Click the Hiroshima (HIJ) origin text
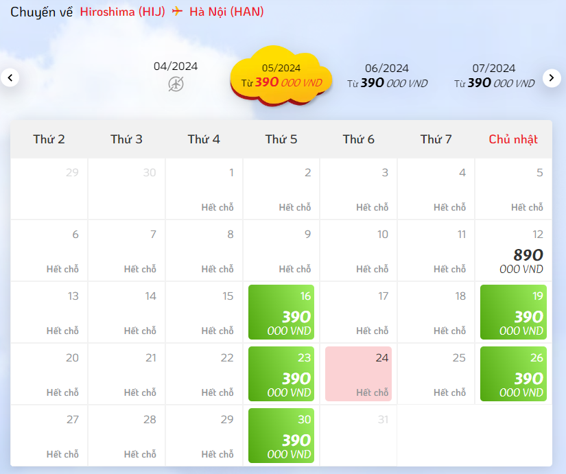This screenshot has width=566, height=474. (122, 12)
